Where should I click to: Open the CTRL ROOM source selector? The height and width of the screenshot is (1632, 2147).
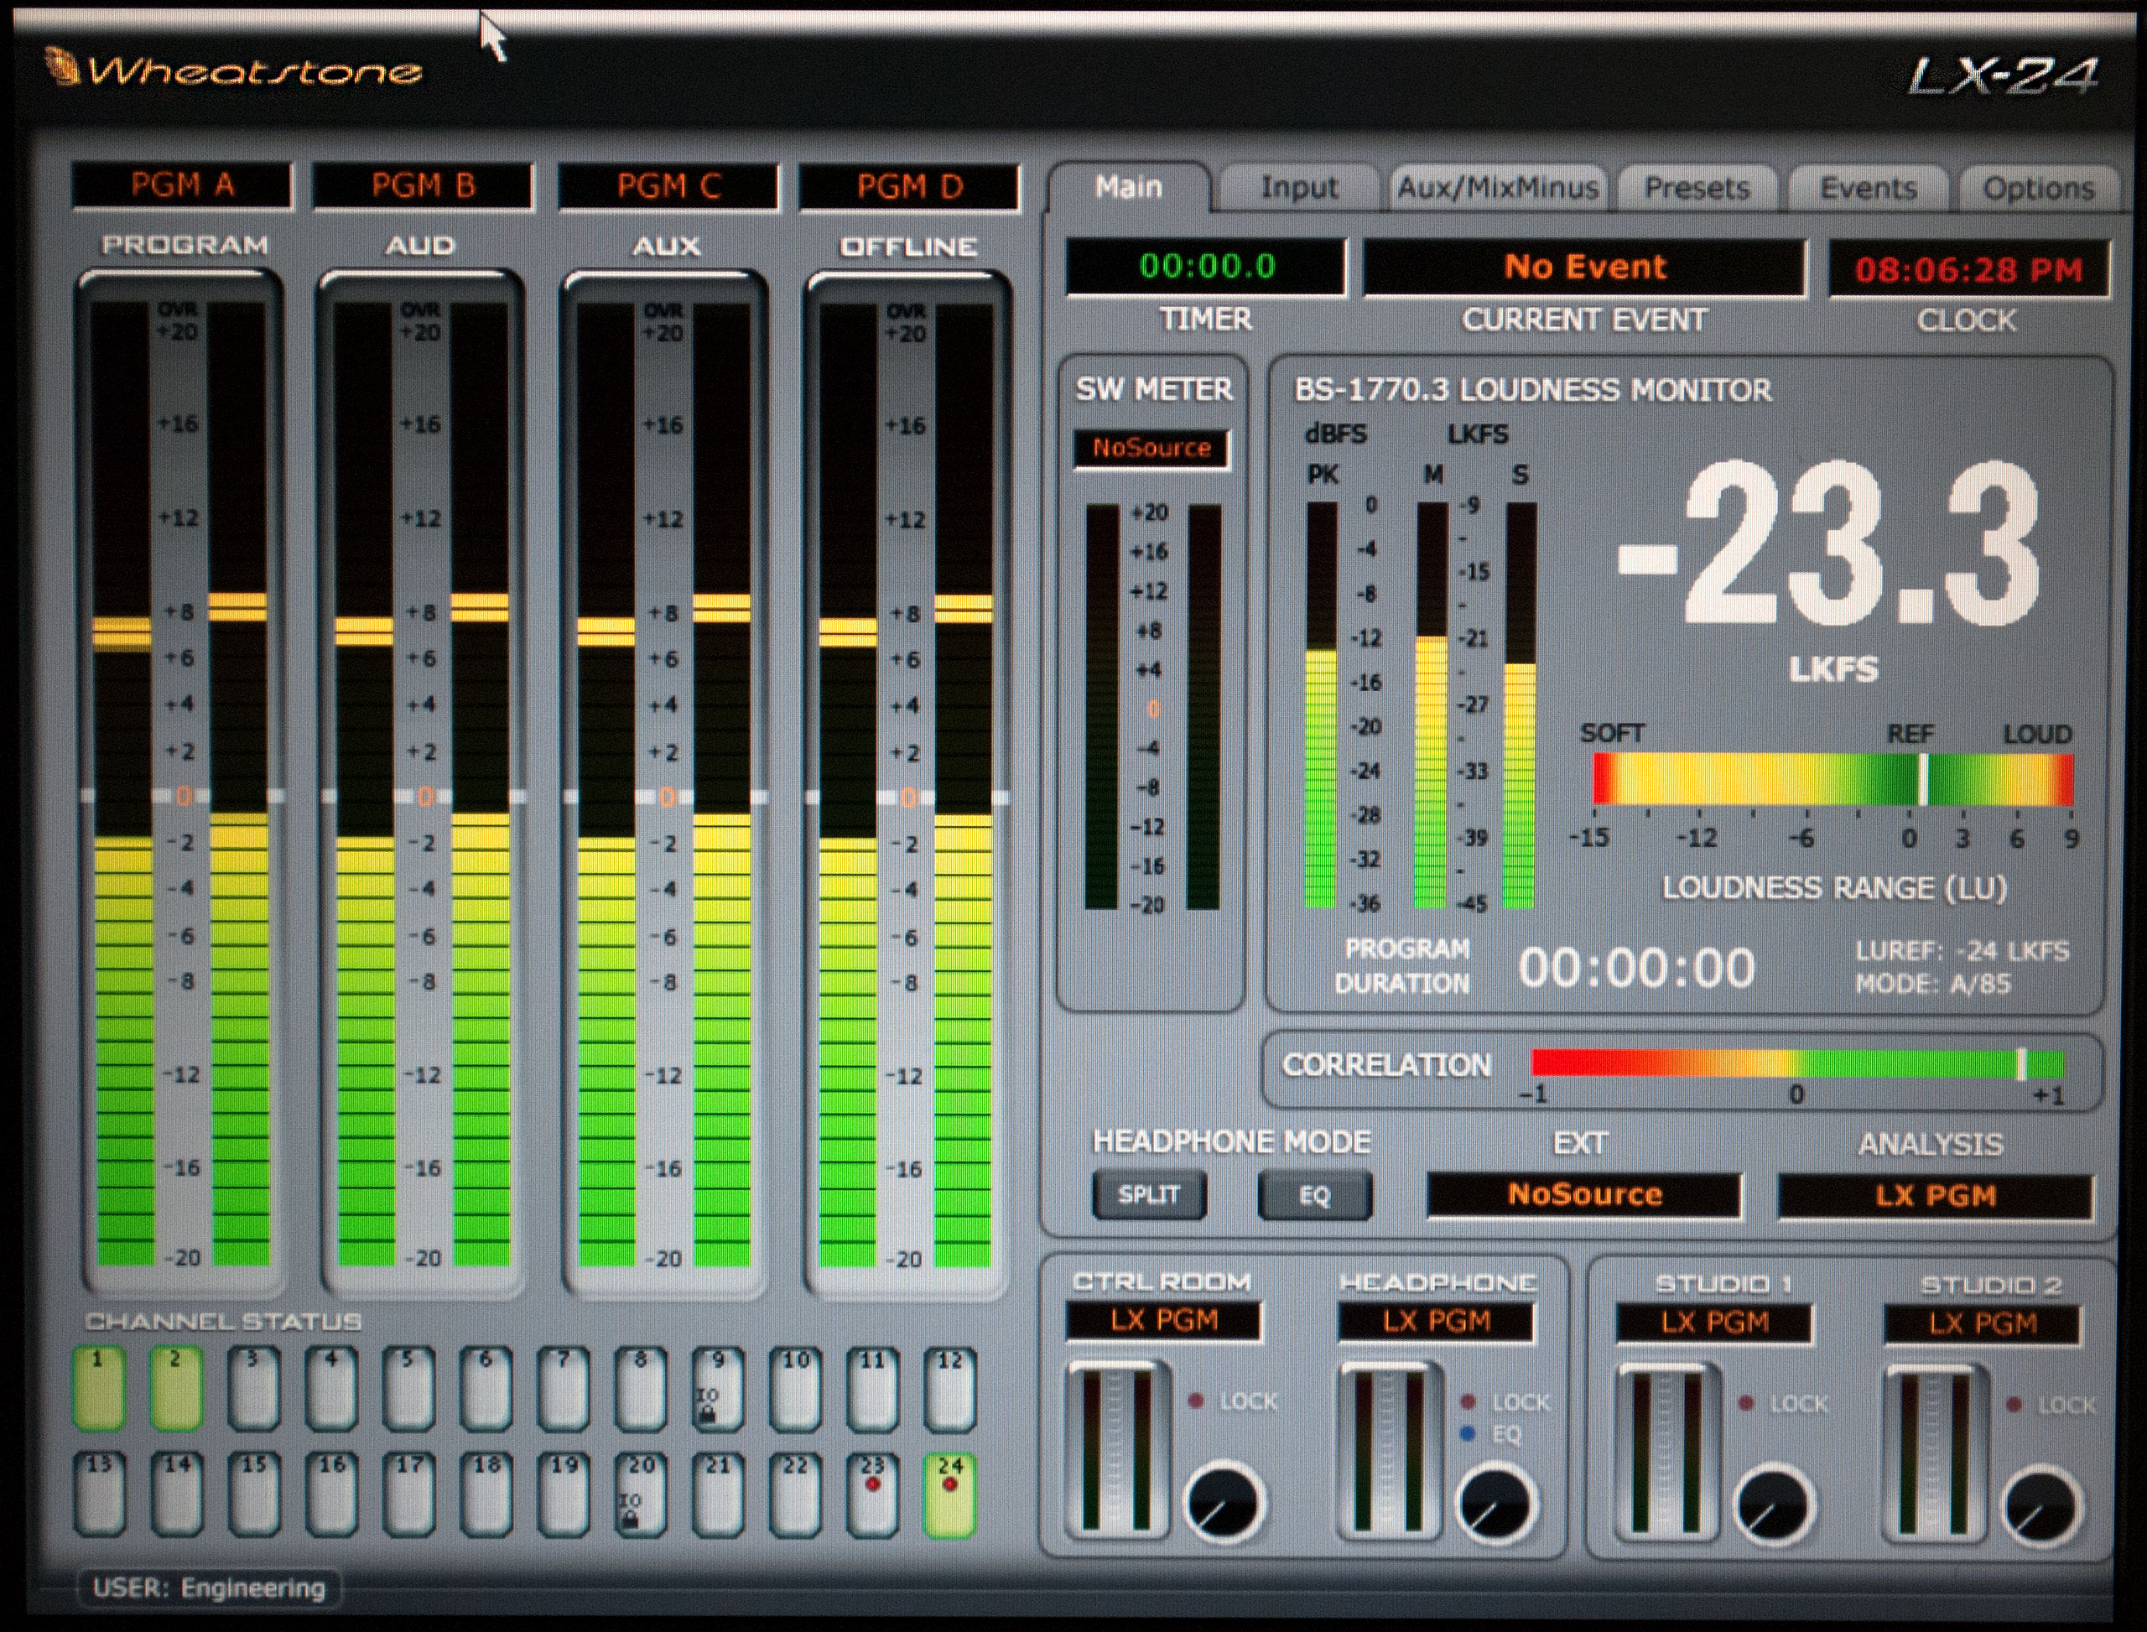coord(1164,1320)
